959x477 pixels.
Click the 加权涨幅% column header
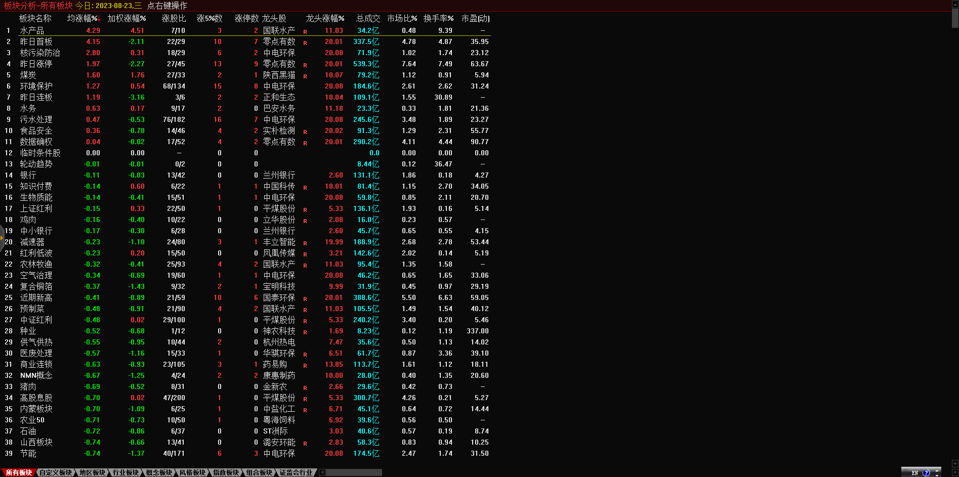point(127,18)
